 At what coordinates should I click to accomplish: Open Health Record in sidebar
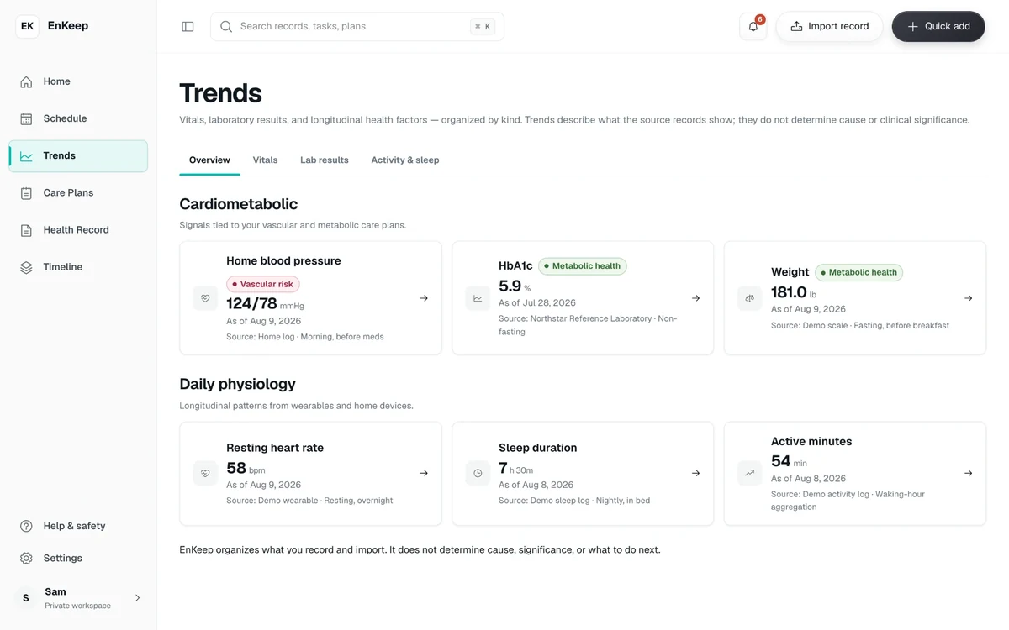coord(78,229)
